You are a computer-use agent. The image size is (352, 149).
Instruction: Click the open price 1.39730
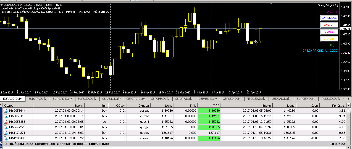click(x=167, y=111)
